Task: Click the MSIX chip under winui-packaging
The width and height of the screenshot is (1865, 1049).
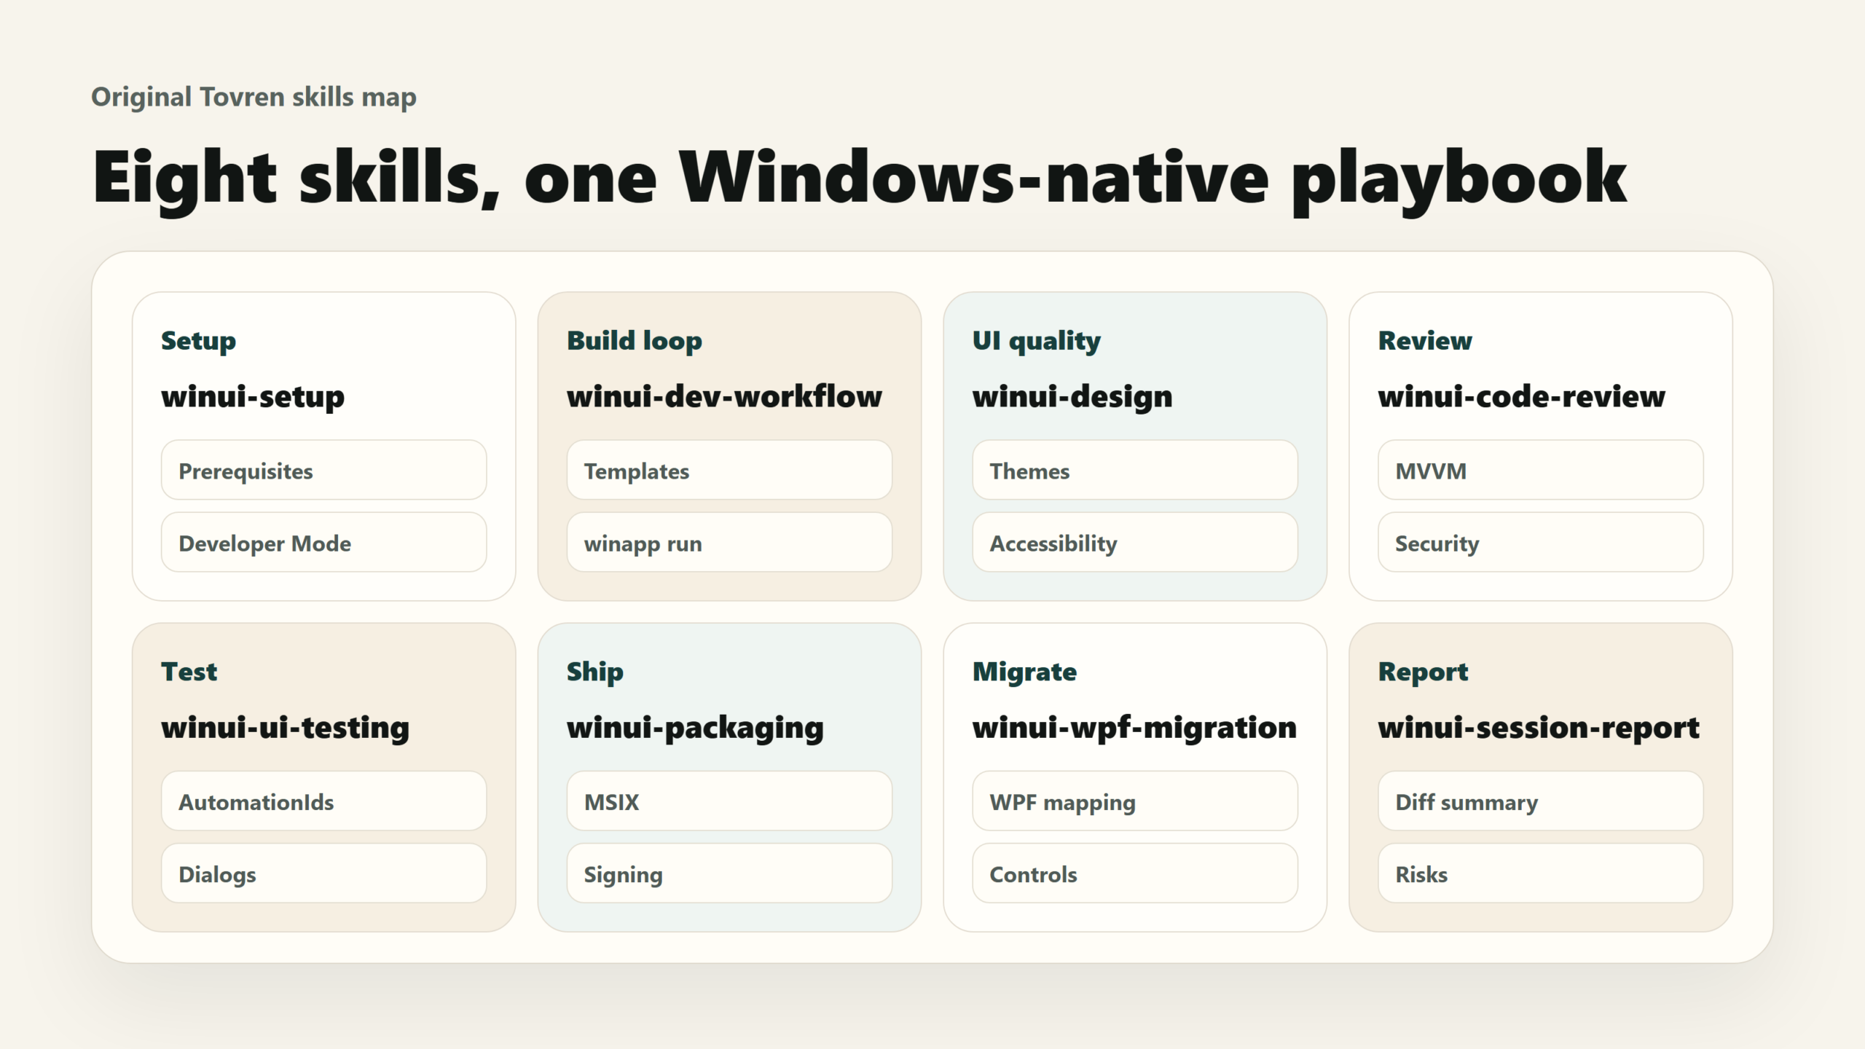Action: click(729, 801)
